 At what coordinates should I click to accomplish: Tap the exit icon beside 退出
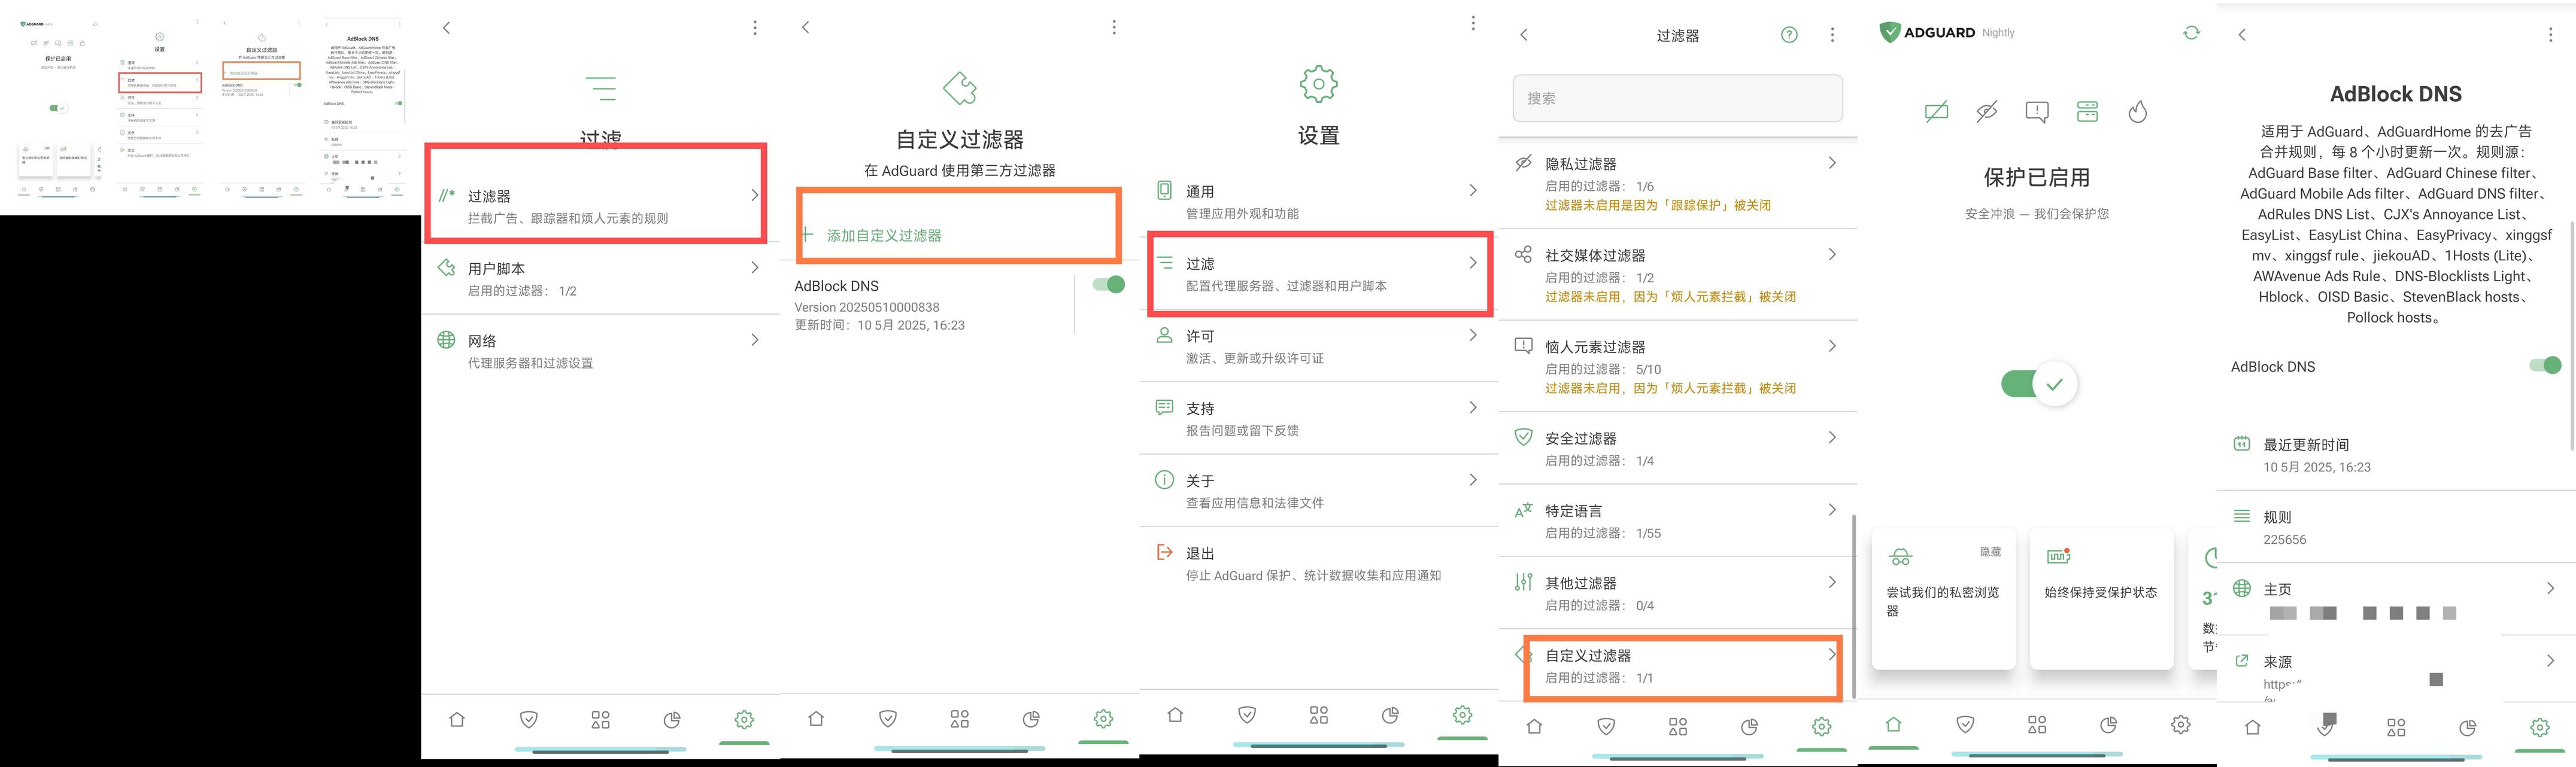tap(1164, 552)
